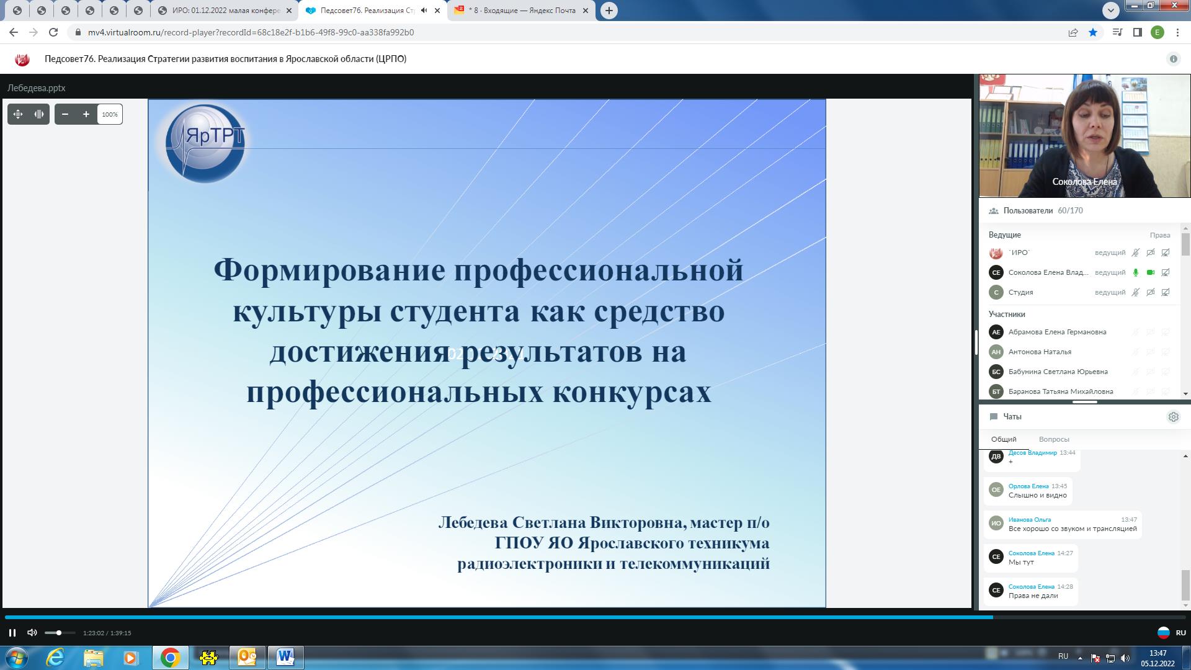Toggle microphone for Студия presenter

(1135, 292)
